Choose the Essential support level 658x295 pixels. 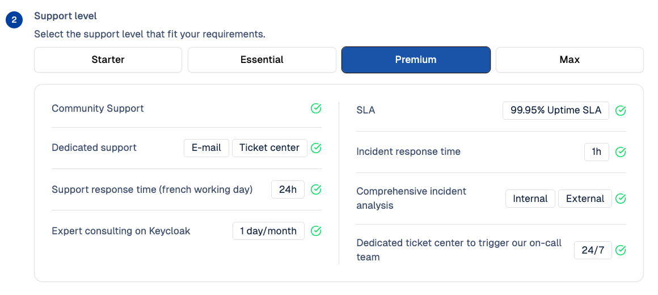(x=261, y=60)
